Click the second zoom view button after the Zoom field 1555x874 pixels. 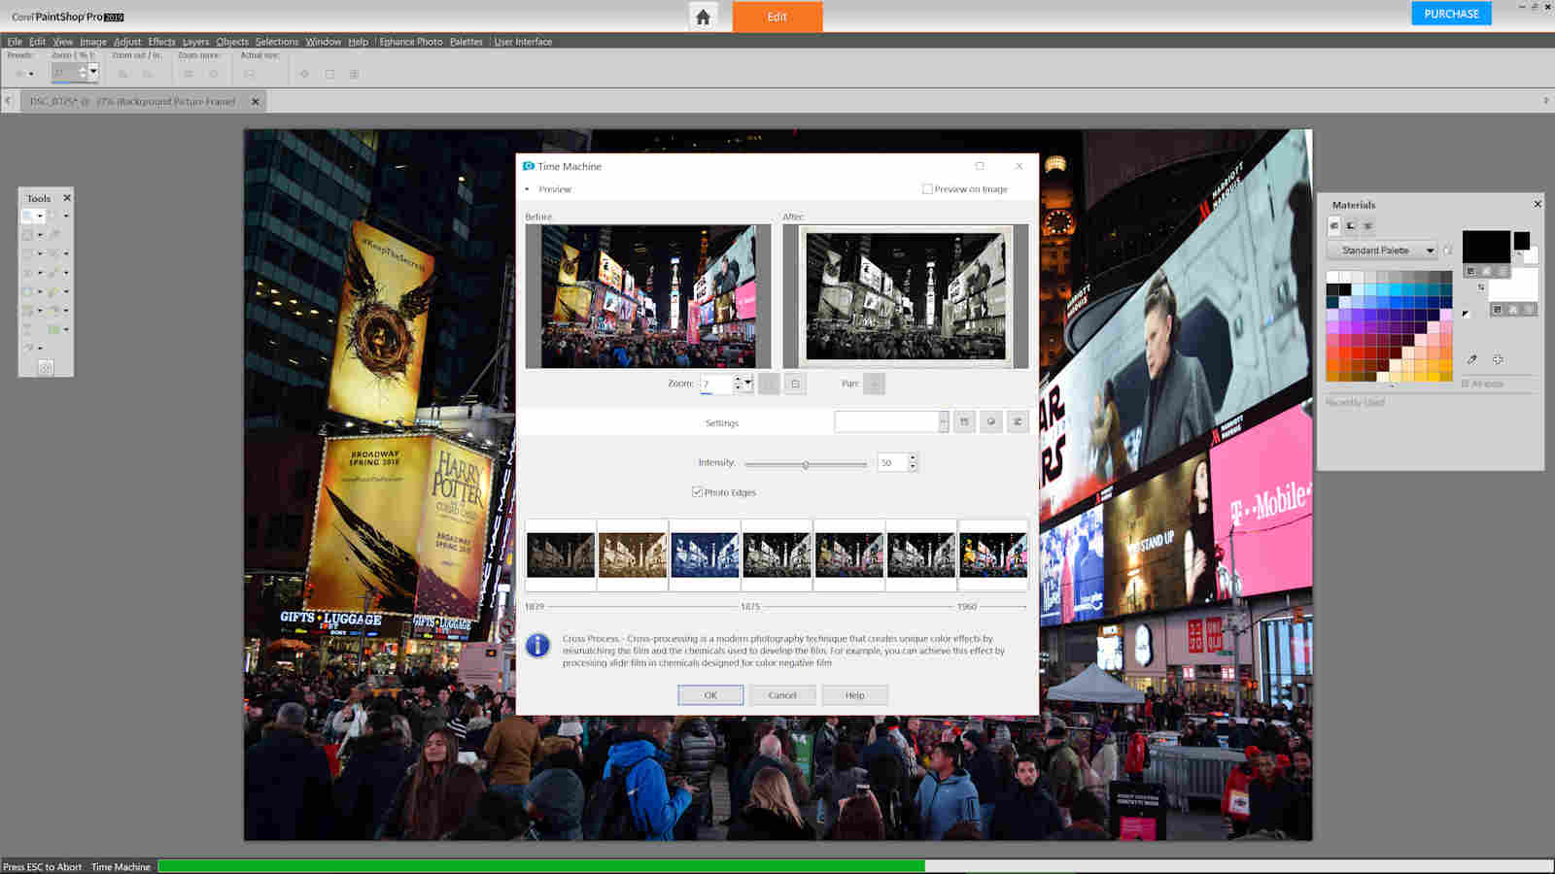click(795, 384)
